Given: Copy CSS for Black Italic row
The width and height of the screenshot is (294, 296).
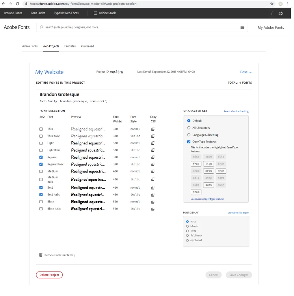Looking at the screenshot, I should 153,209.
